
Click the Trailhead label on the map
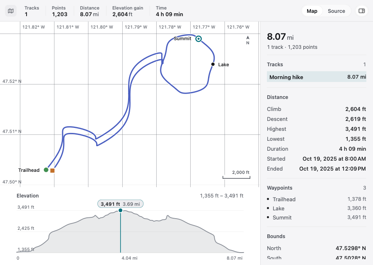point(29,170)
